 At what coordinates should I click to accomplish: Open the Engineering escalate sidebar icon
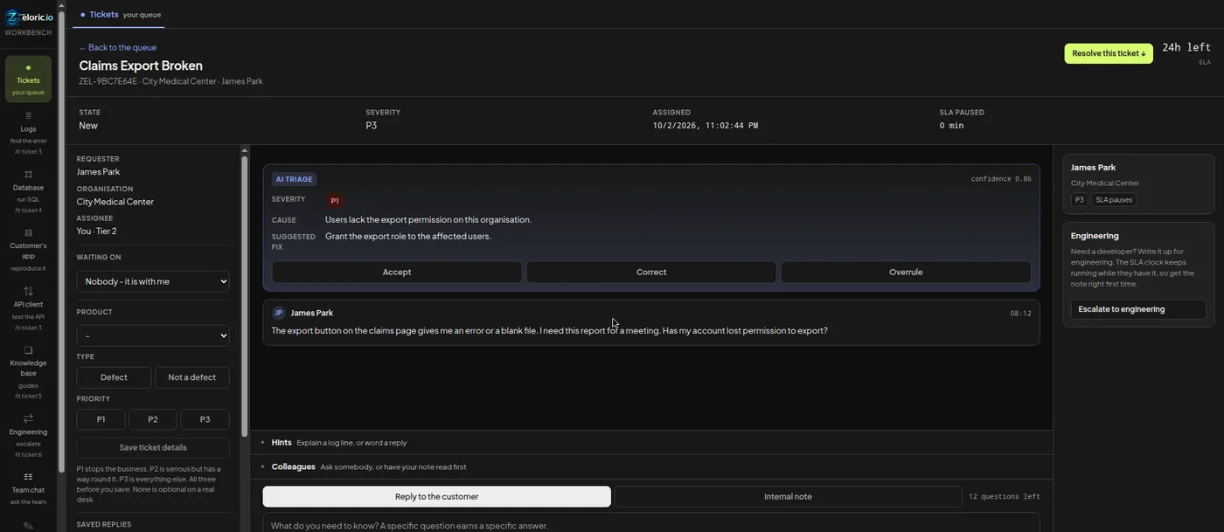point(28,436)
